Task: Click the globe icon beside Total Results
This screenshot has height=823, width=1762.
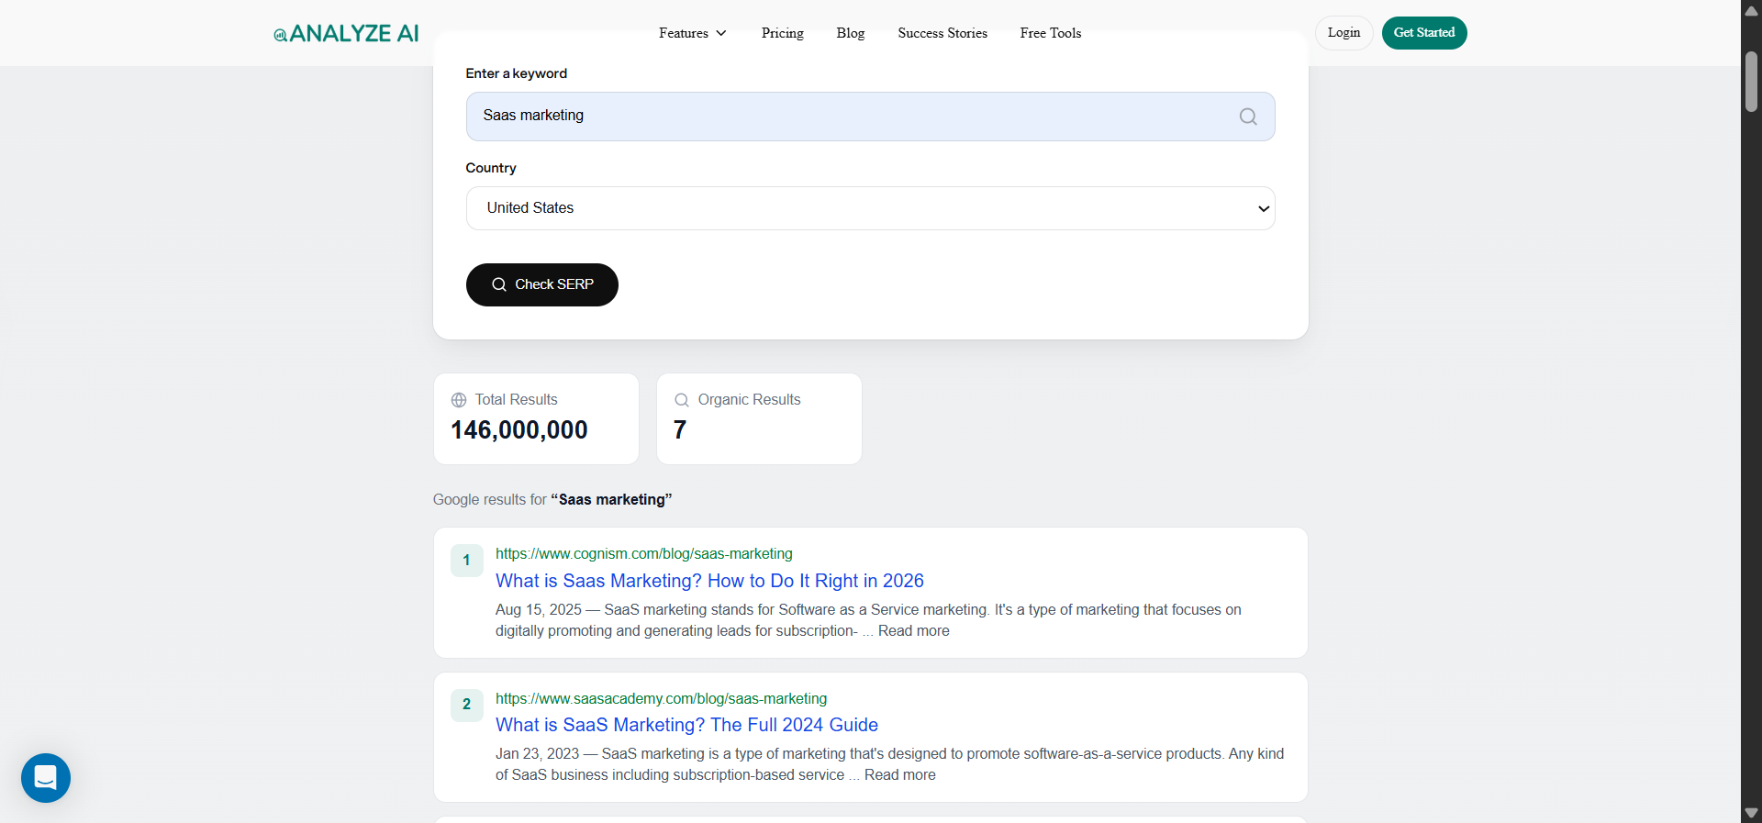Action: coord(459,400)
